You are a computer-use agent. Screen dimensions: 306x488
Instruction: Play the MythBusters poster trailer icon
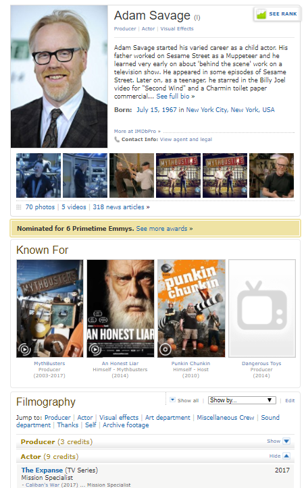click(x=24, y=350)
